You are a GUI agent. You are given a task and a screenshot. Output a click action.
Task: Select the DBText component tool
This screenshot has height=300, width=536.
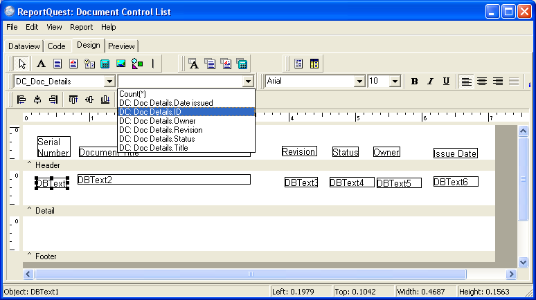(x=193, y=64)
